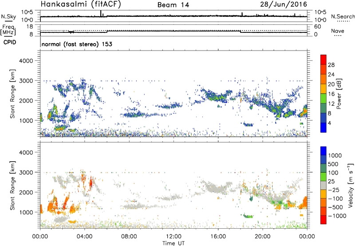
Task: Click 'normal (fast stereo) 153' text
Action: click(x=77, y=44)
